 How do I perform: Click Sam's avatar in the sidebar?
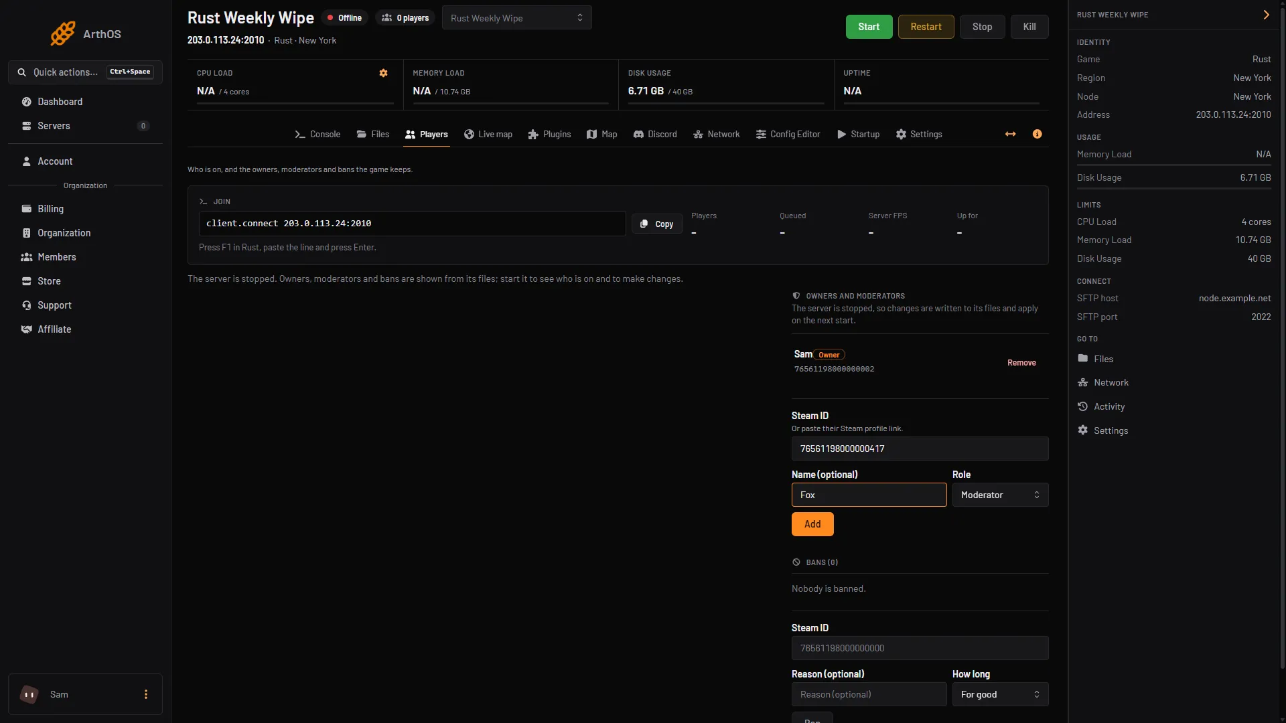tap(29, 694)
